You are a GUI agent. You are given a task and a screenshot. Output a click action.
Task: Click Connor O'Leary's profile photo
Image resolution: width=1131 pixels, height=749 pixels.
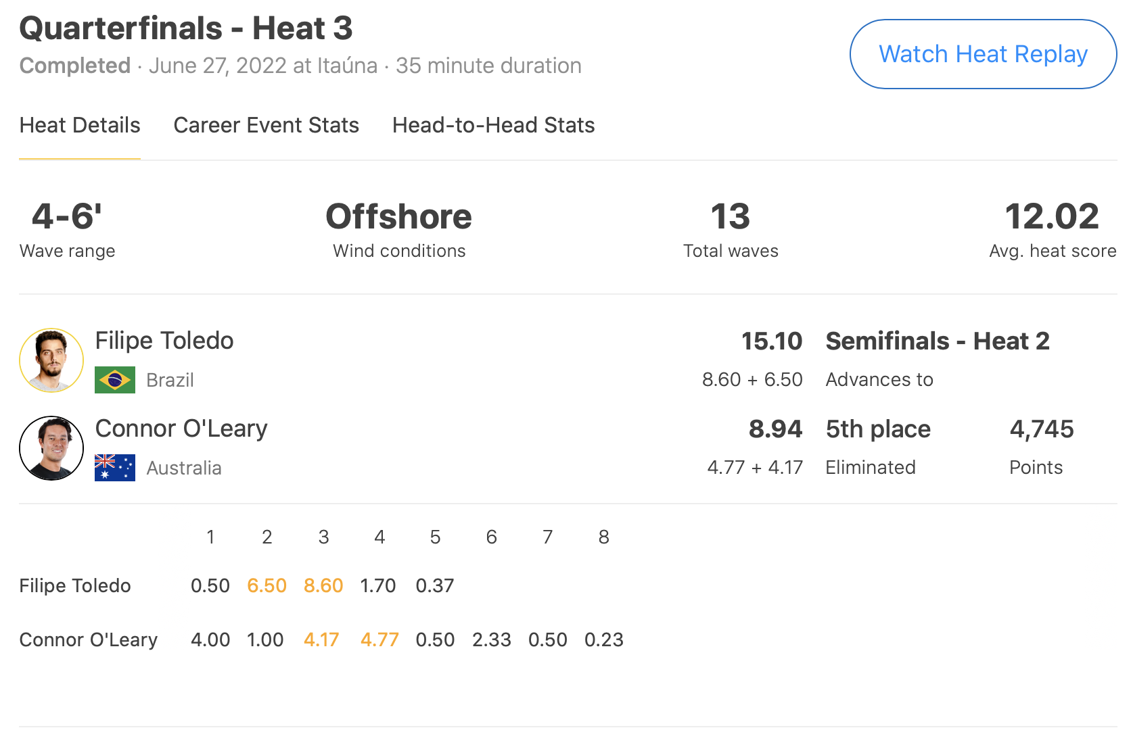(51, 448)
